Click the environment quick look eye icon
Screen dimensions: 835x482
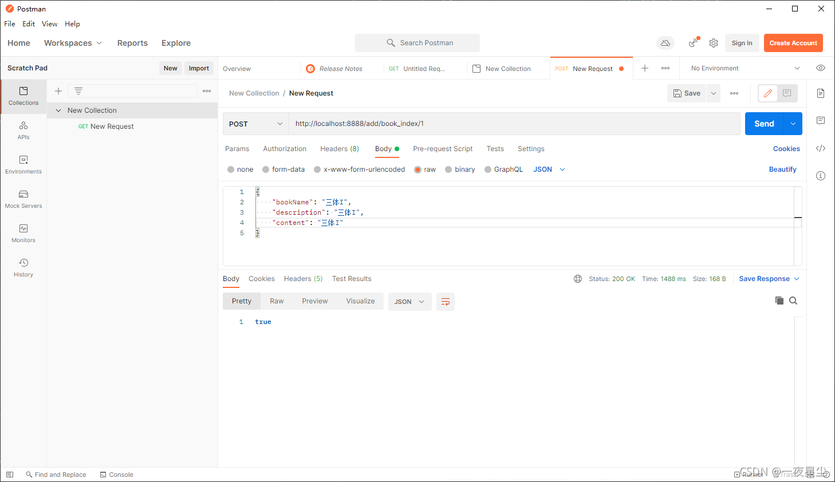[x=821, y=68]
